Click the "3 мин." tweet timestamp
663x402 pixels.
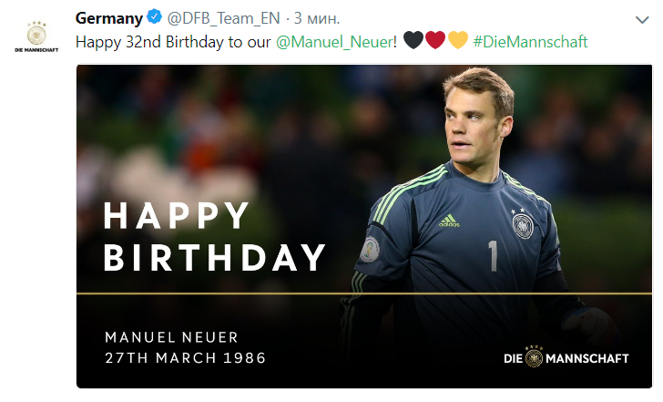tap(316, 19)
